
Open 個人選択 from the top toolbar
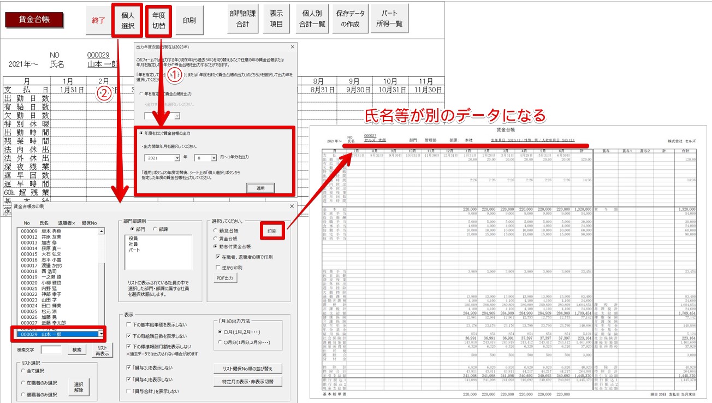click(128, 20)
